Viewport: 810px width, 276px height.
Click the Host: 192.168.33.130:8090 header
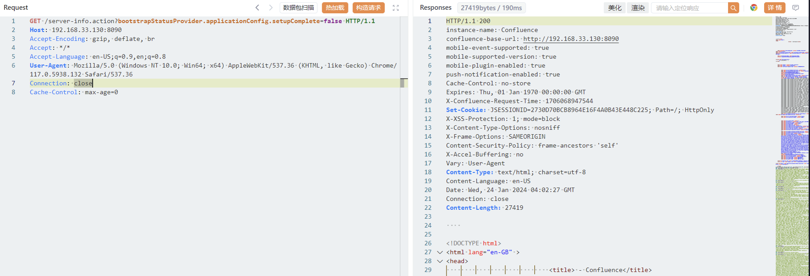pyautogui.click(x=76, y=30)
